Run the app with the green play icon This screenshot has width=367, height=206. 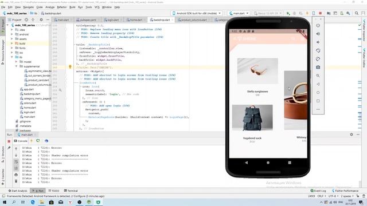[288, 13]
